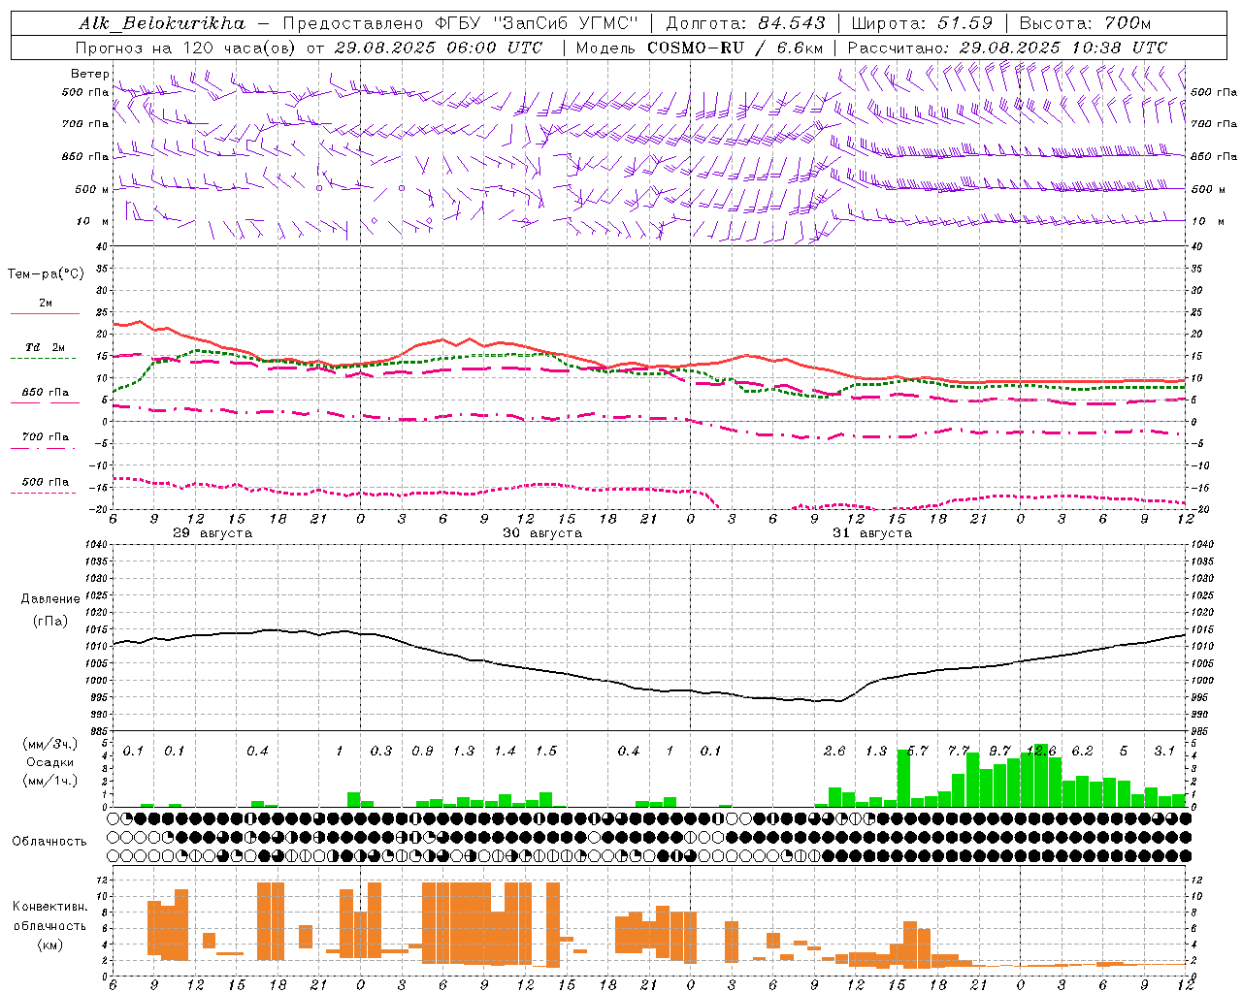Click the dashed line sample under Td 2м

(x=44, y=359)
